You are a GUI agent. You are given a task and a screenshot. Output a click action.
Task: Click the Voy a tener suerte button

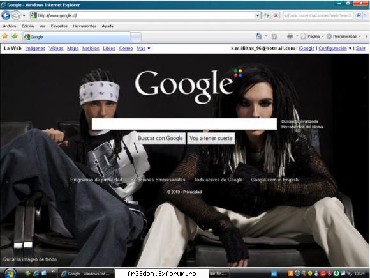211,138
